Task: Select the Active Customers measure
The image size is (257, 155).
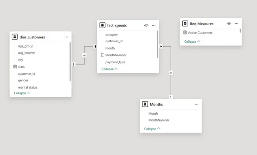Action: click(x=200, y=32)
